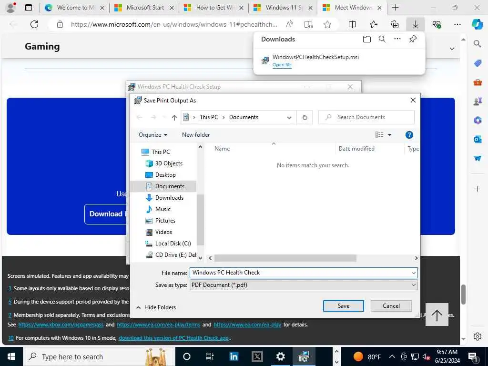Viewport: 488px width, 366px height.
Task: Open more options in Downloads panel
Action: [x=397, y=39]
